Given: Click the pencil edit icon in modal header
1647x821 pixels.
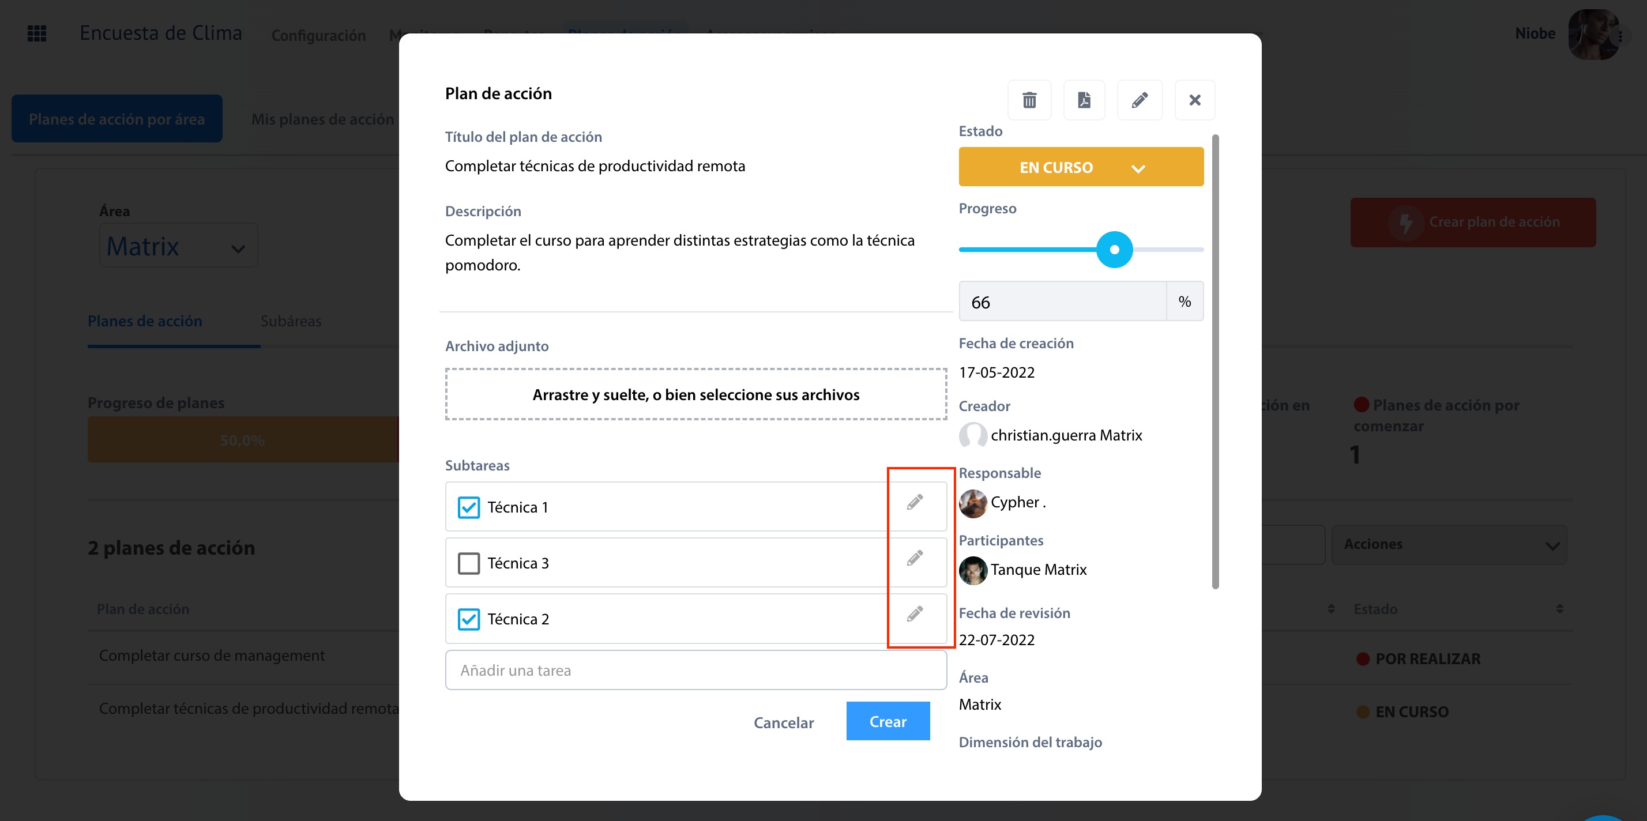Looking at the screenshot, I should pyautogui.click(x=1140, y=100).
